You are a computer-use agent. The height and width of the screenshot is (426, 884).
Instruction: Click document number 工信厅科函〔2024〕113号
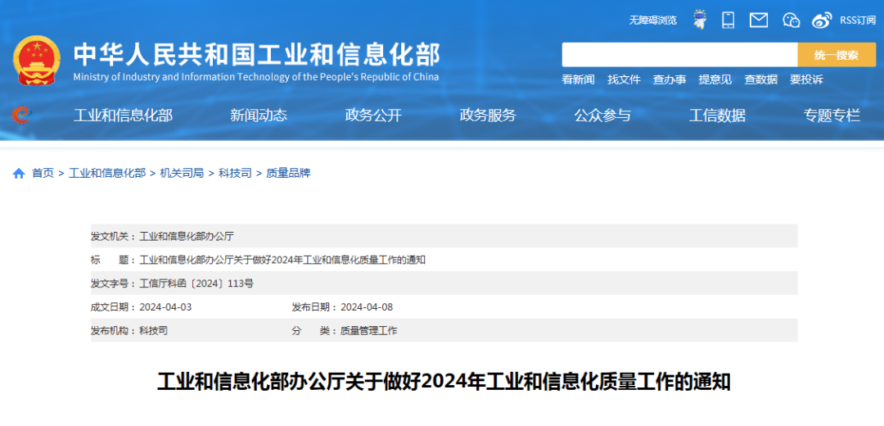tap(196, 283)
